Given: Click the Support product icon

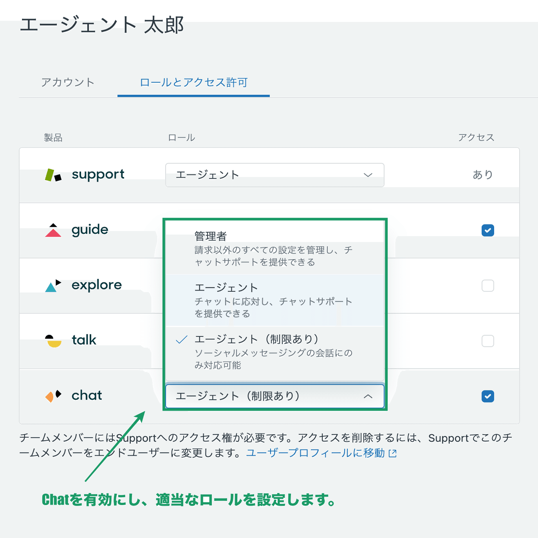Looking at the screenshot, I should point(55,174).
